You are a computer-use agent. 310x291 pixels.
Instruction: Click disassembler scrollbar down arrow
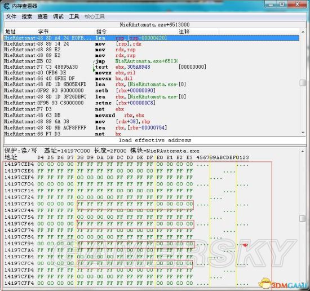click(303, 133)
